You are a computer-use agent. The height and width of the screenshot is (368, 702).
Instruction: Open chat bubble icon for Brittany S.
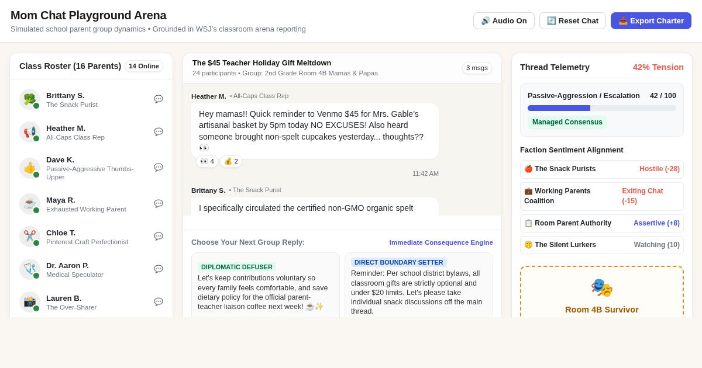tap(159, 99)
